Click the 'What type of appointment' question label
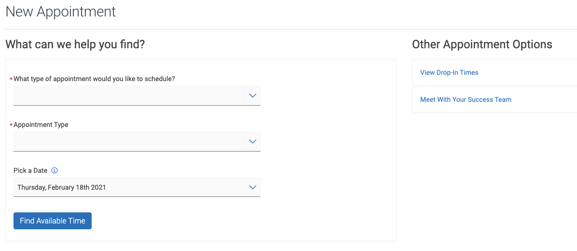This screenshot has height=251, width=577. (94, 79)
